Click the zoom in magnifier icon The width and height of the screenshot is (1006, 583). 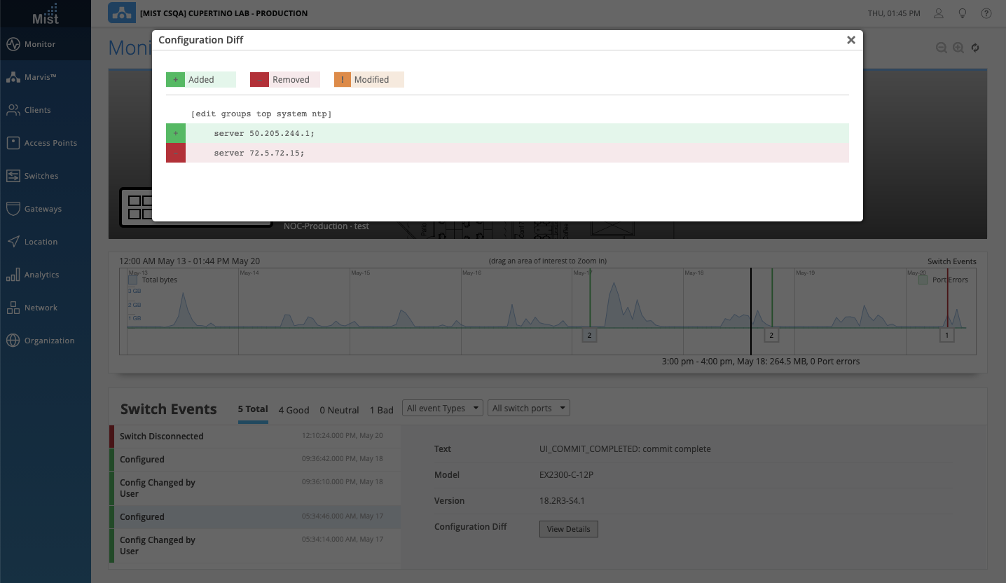[958, 48]
